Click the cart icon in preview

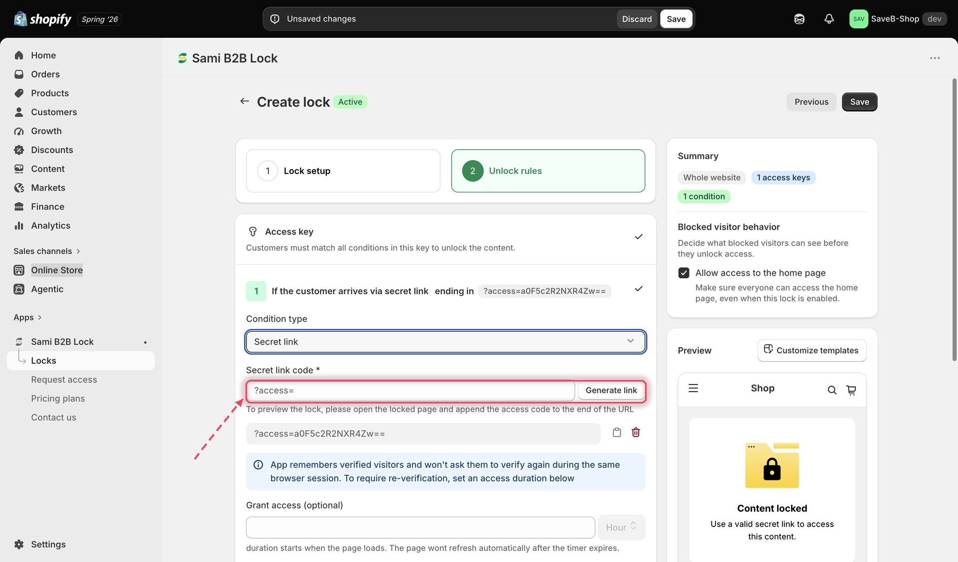(x=851, y=390)
